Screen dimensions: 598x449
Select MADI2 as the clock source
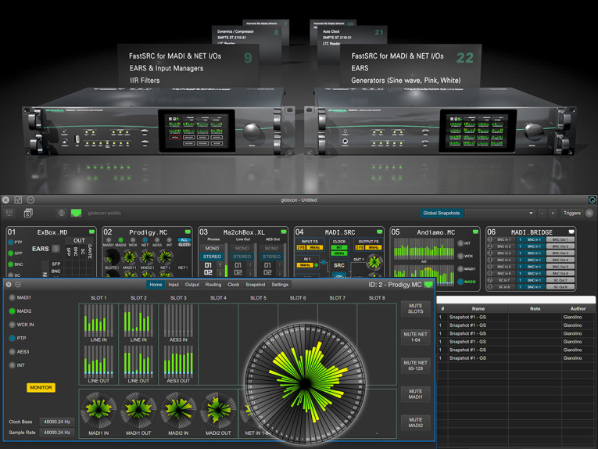pyautogui.click(x=12, y=311)
